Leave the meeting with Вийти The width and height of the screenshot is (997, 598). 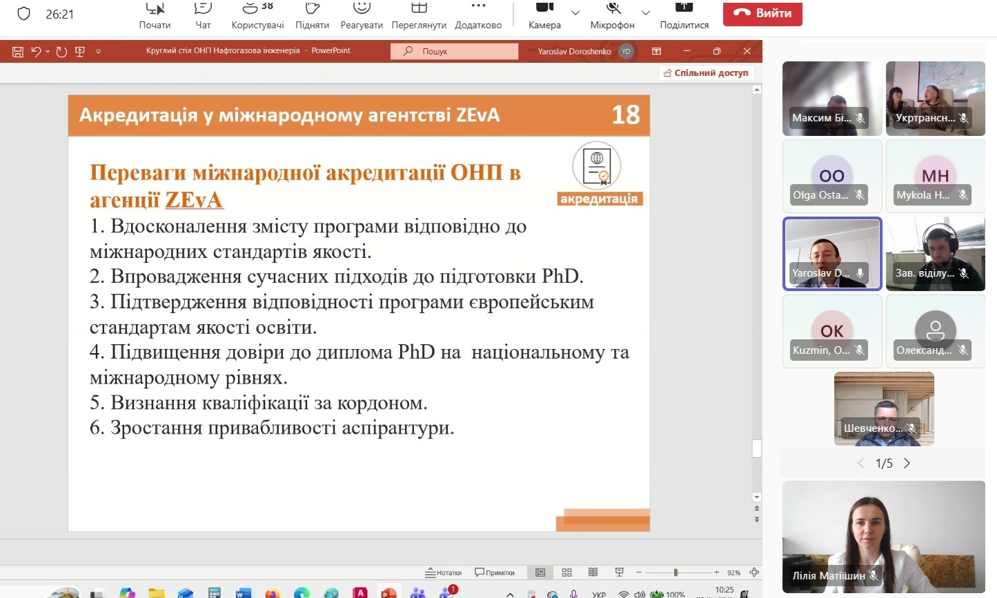click(762, 13)
